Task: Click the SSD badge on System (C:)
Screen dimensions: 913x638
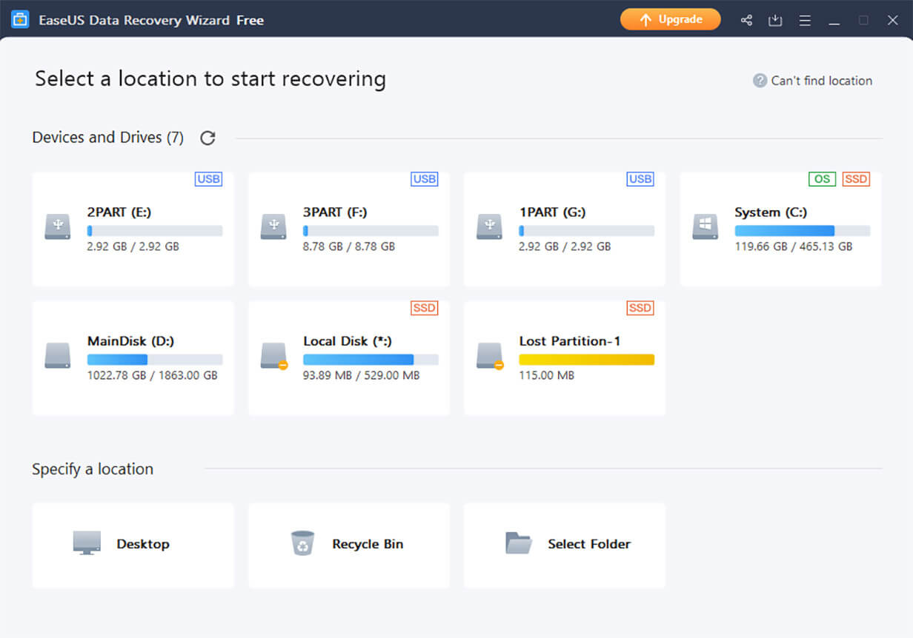Action: (x=856, y=179)
